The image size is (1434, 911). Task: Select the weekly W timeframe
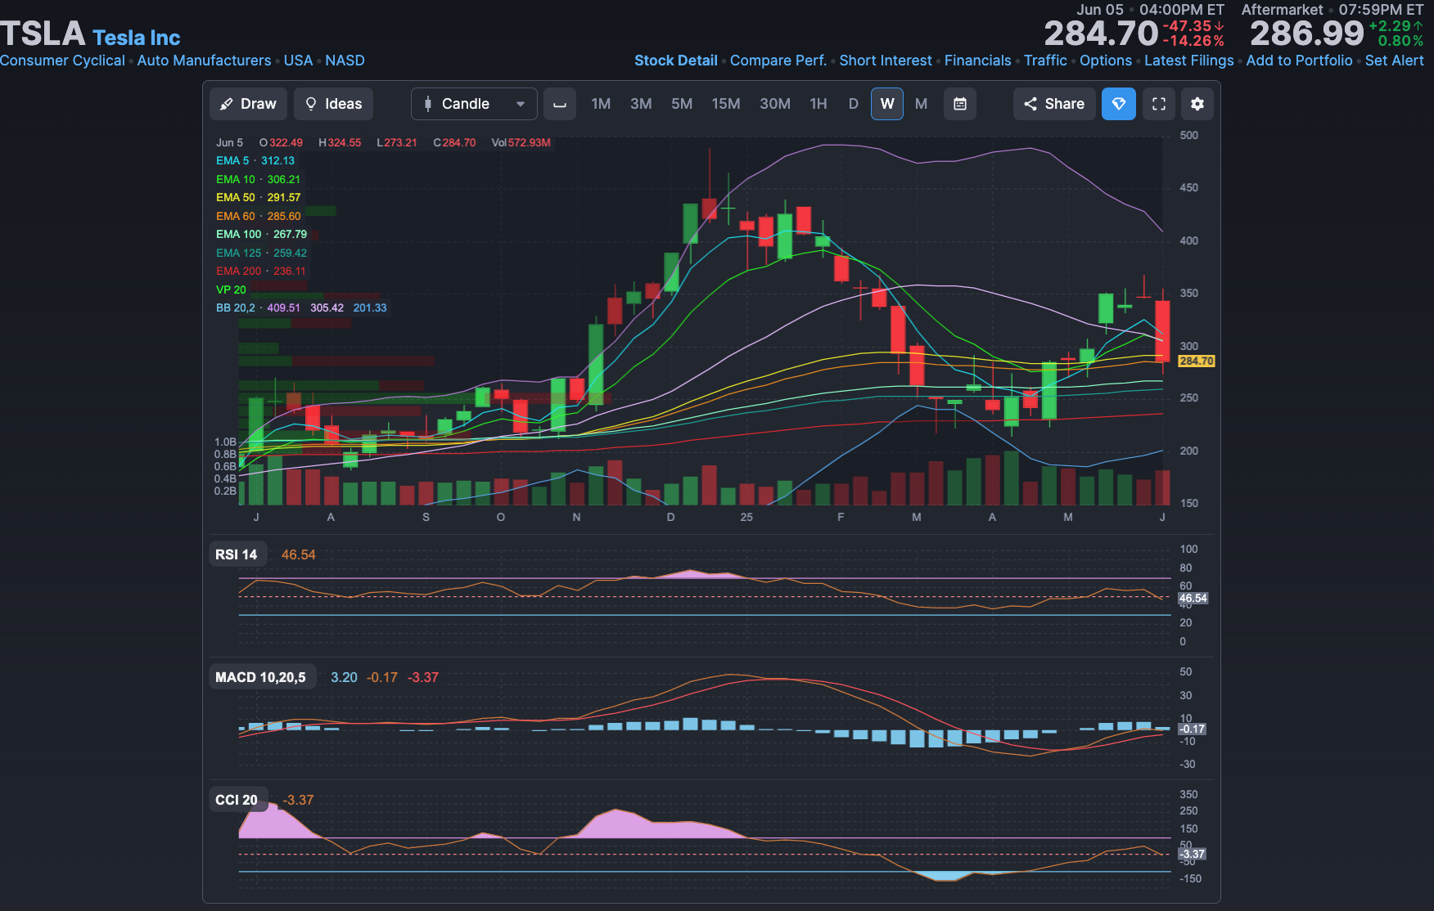pyautogui.click(x=887, y=104)
